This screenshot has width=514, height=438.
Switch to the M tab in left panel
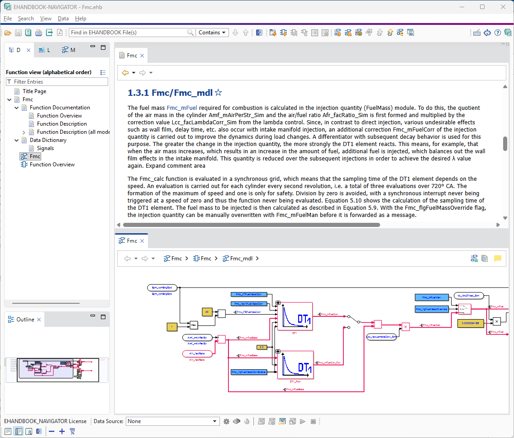coord(68,50)
